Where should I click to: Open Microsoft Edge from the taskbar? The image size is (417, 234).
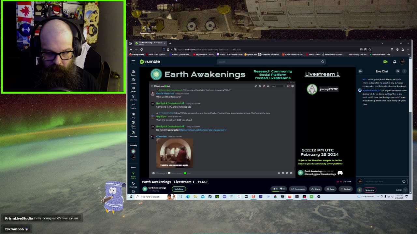tap(188, 197)
